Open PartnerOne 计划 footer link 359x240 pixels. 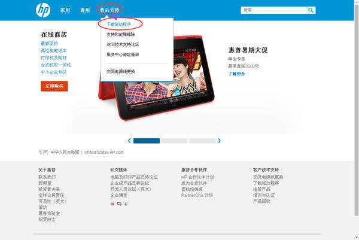tap(197, 195)
